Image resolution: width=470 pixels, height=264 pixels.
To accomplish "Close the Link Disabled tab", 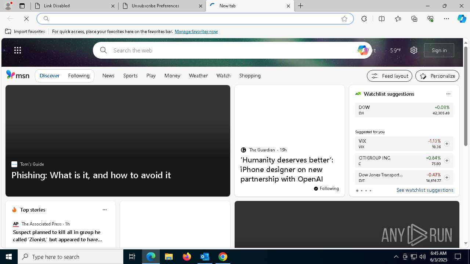I will (113, 6).
